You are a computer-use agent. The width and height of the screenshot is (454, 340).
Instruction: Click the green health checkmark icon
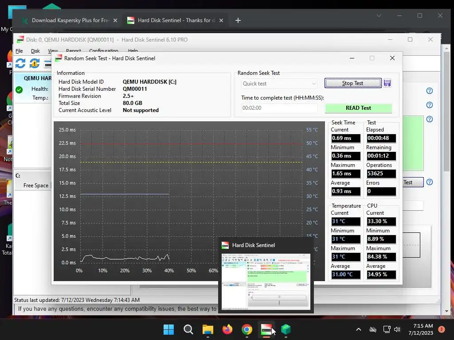19,90
